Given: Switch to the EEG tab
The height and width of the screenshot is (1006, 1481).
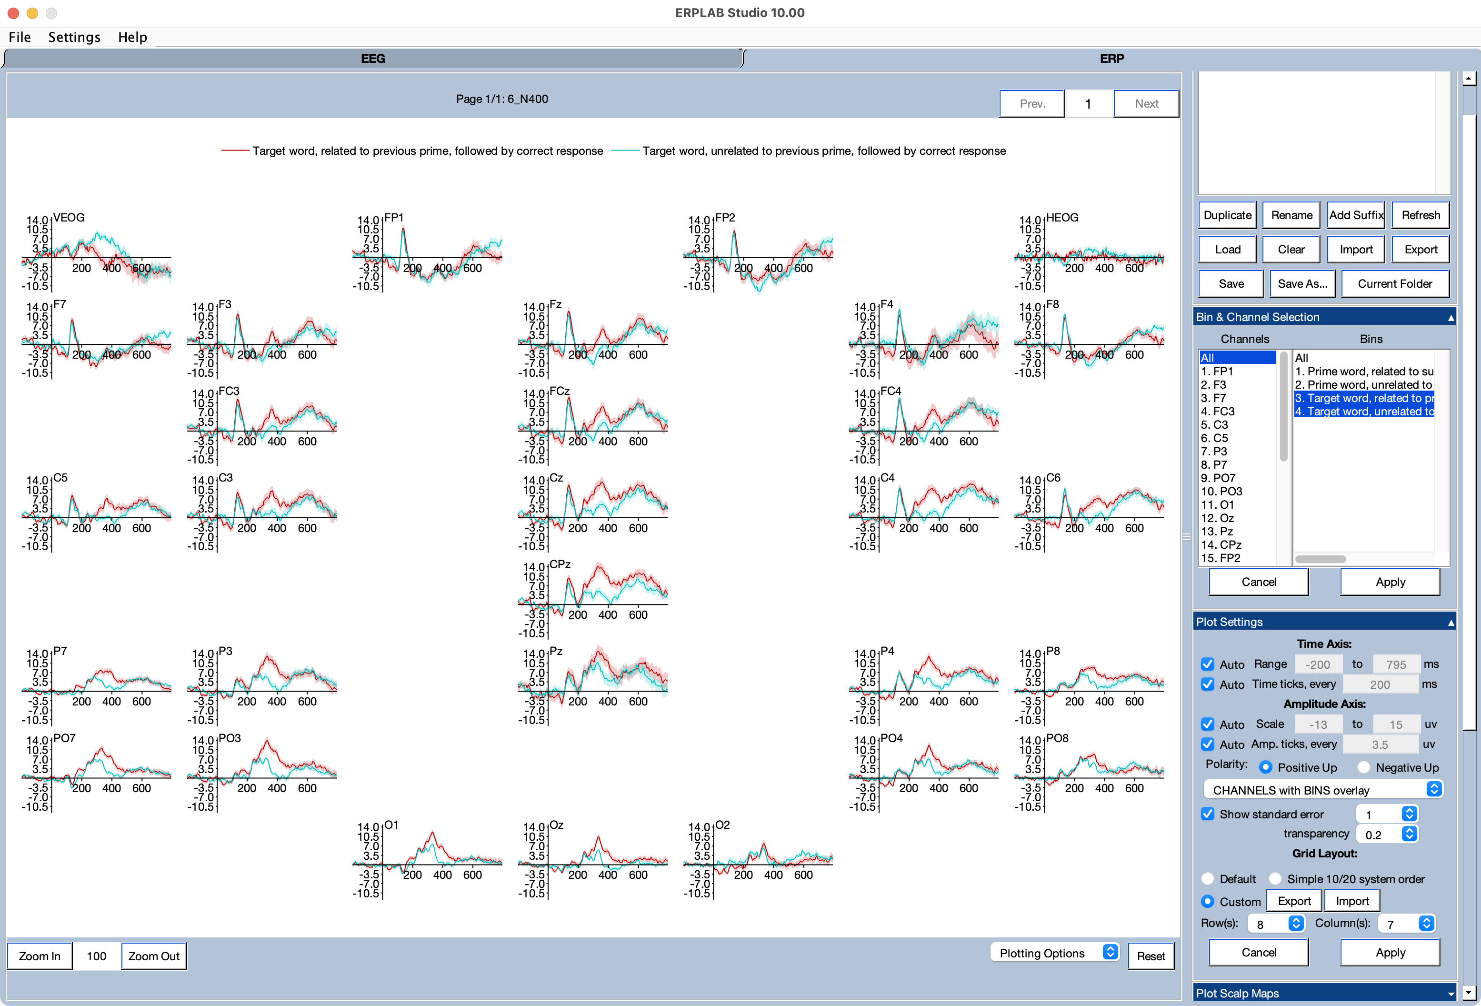Looking at the screenshot, I should click(x=373, y=59).
